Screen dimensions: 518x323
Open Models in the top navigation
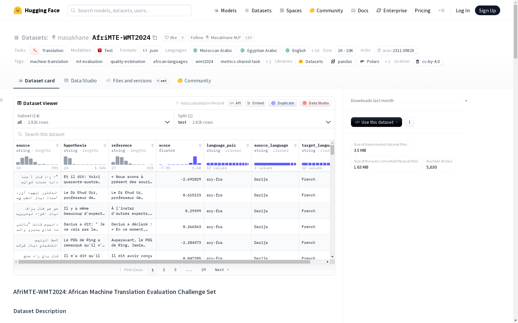coord(225,10)
